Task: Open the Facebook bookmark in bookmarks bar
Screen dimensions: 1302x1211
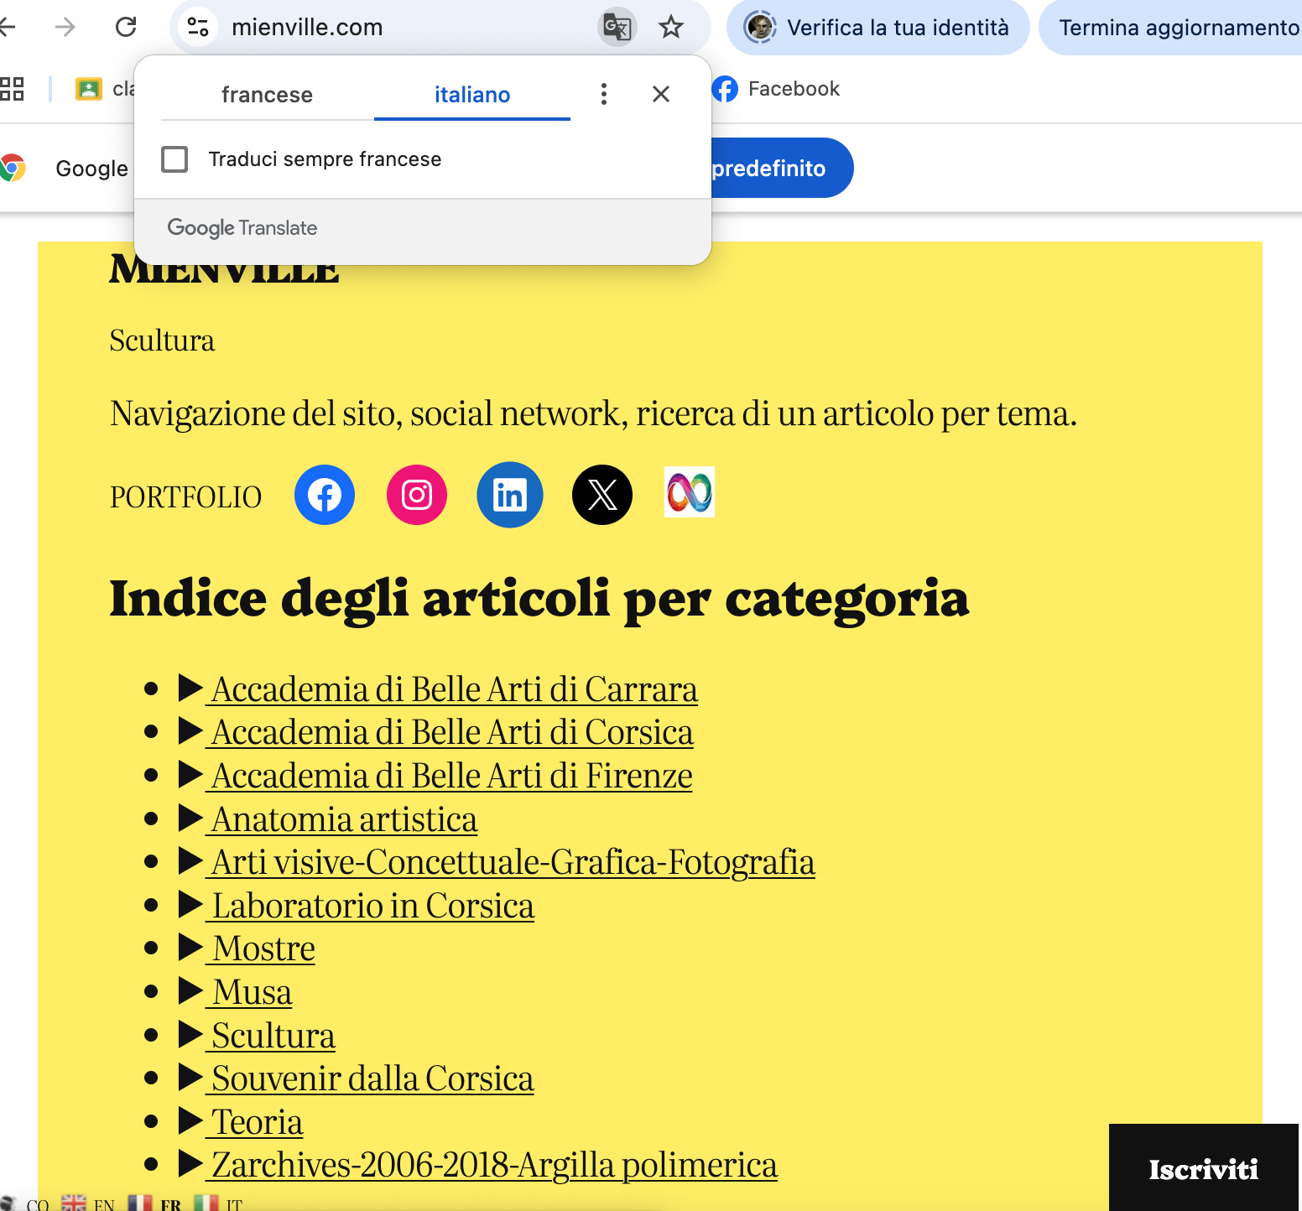Action: (x=776, y=88)
